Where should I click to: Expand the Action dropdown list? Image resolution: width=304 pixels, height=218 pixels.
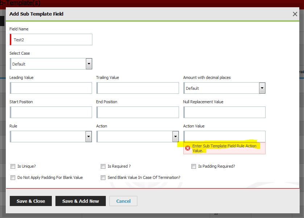[x=175, y=137]
